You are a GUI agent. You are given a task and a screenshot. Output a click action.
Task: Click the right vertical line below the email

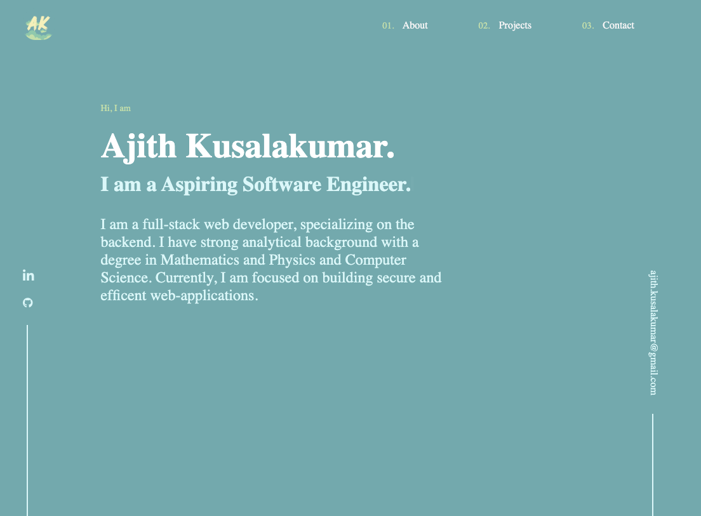point(653,463)
